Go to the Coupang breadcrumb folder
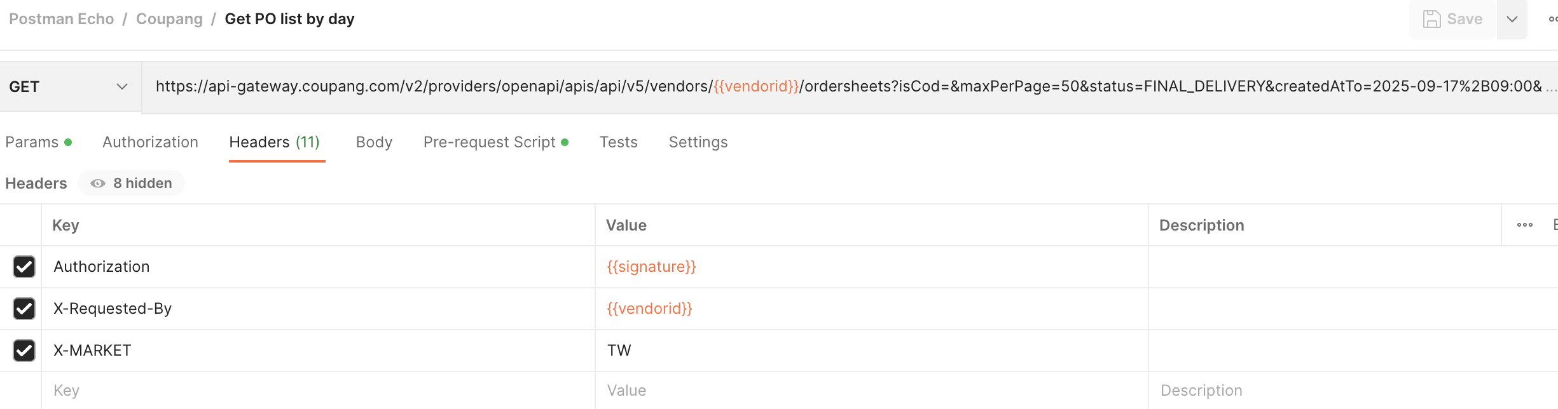Image resolution: width=1558 pixels, height=409 pixels. click(169, 19)
